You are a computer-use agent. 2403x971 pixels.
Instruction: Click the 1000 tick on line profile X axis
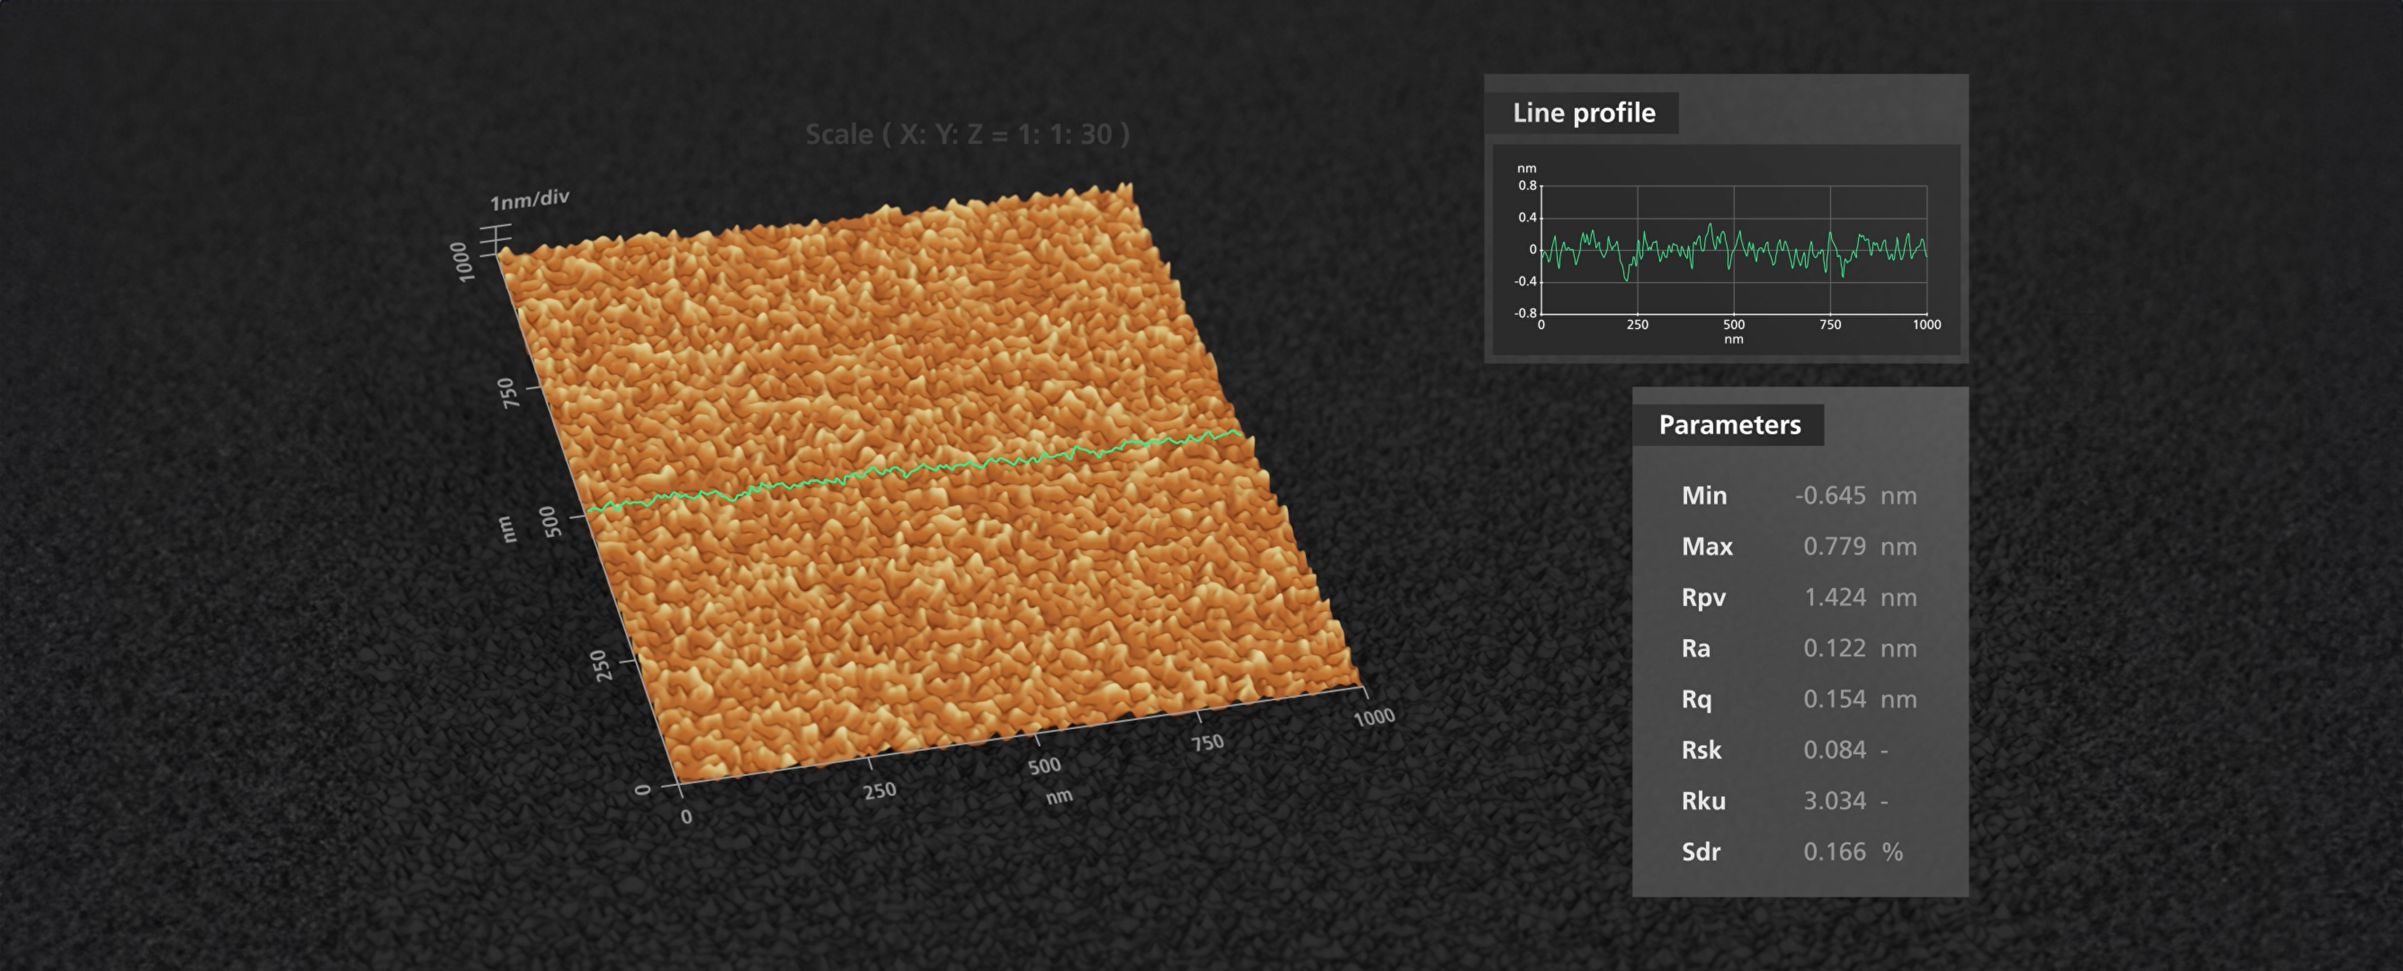pos(1926,325)
